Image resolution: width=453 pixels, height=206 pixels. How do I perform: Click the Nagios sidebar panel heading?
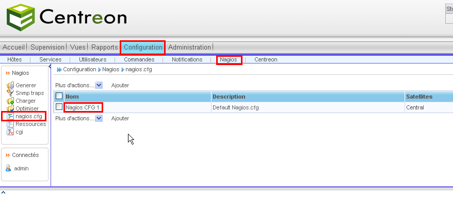(x=21, y=73)
